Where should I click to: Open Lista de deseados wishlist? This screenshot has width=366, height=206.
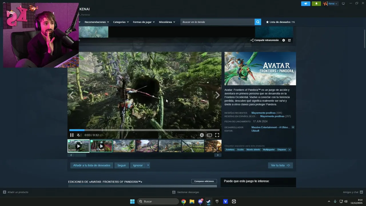[x=280, y=22]
